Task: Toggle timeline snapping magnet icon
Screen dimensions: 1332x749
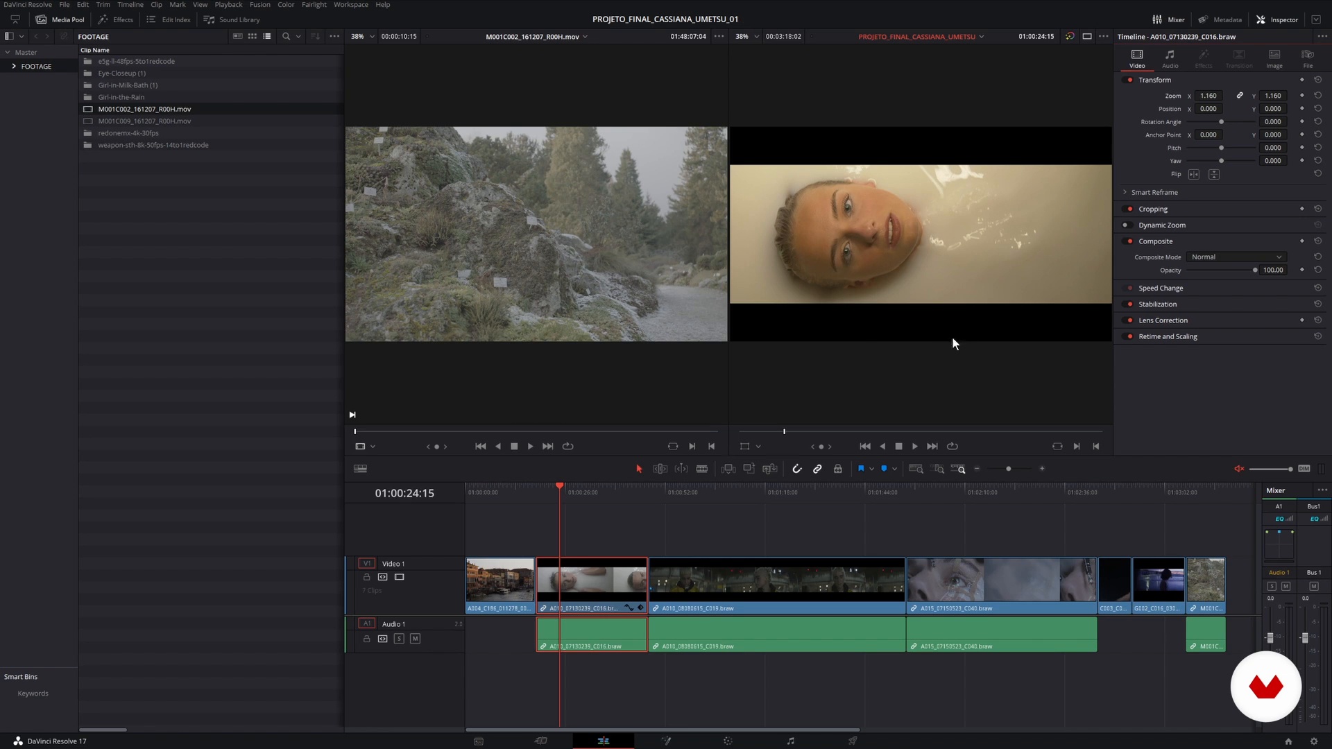Action: (x=797, y=469)
